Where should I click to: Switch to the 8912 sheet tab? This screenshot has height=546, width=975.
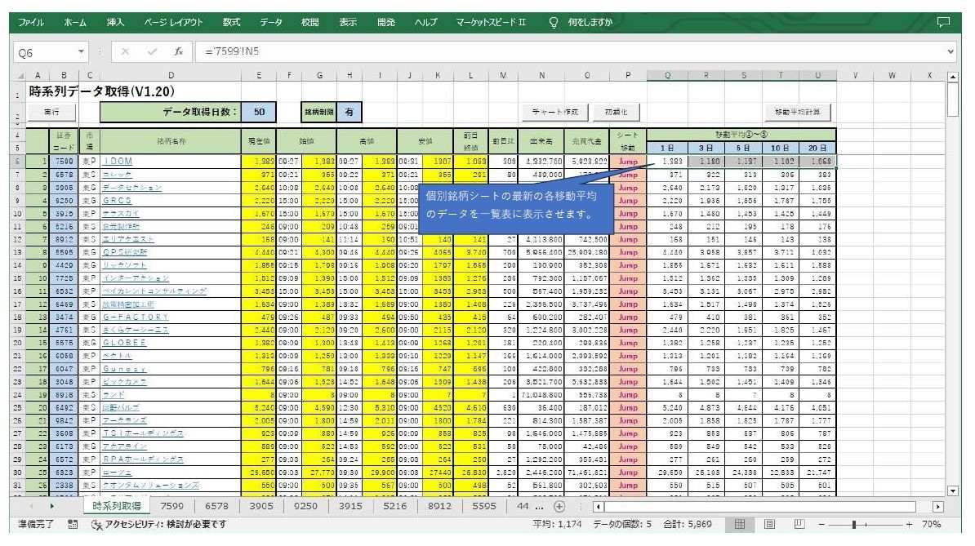tap(439, 506)
